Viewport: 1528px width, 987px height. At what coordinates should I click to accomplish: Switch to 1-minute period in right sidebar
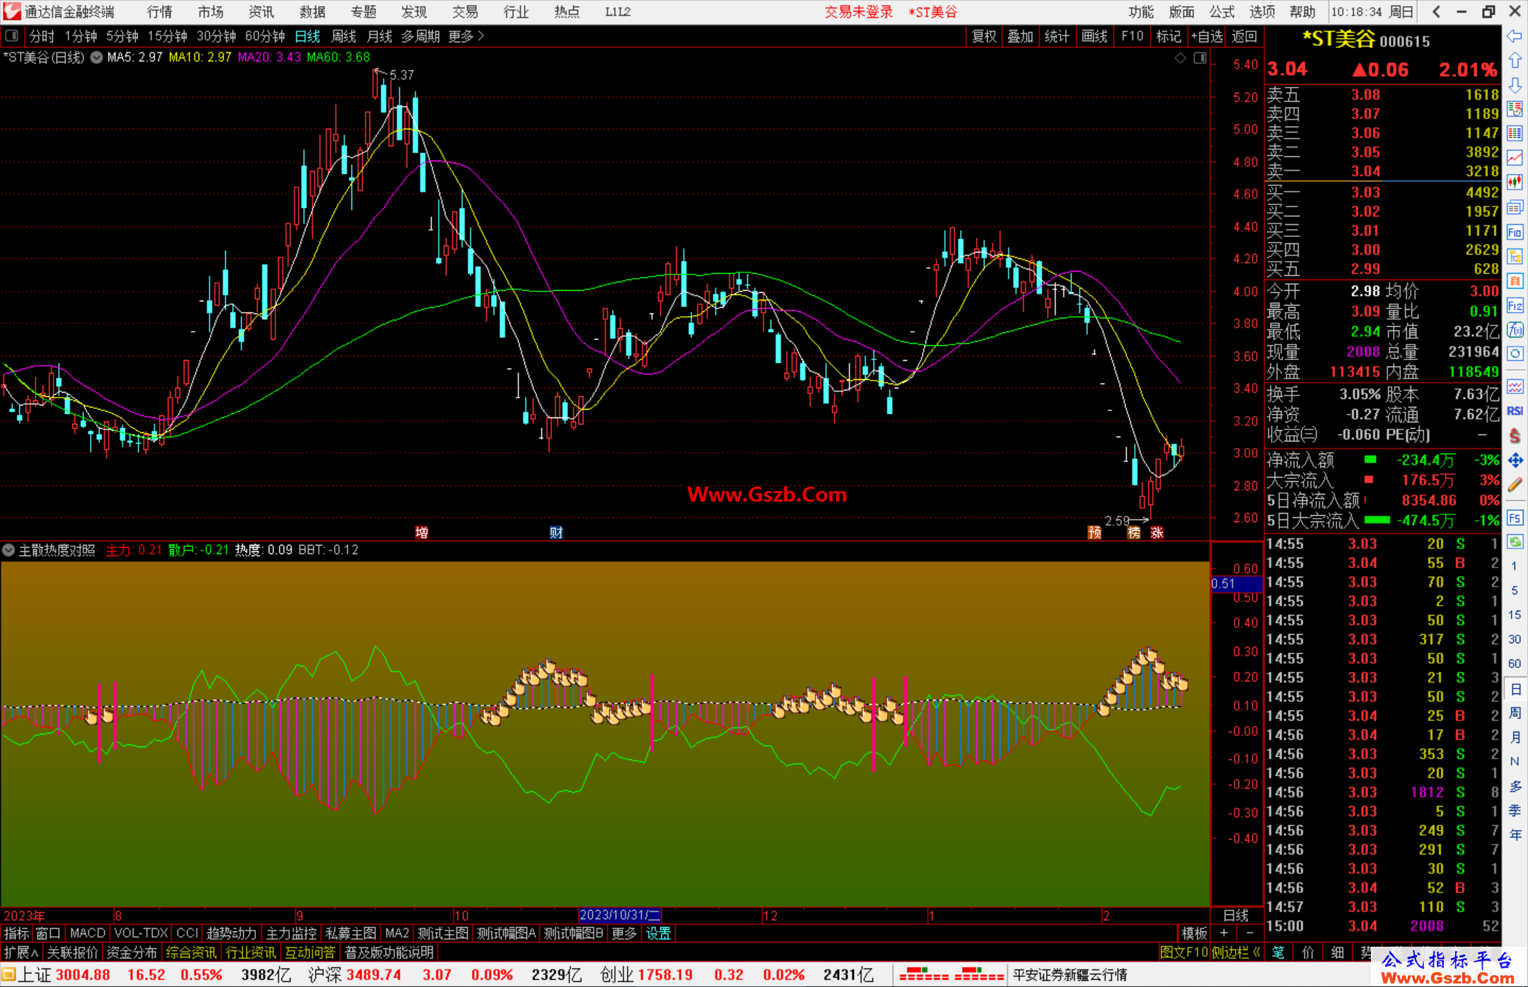point(1514,566)
